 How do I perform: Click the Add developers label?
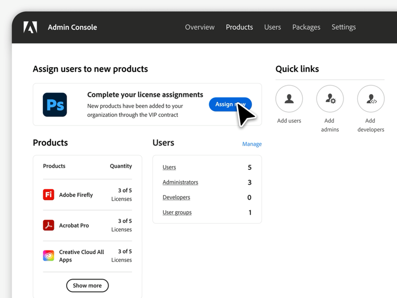(371, 125)
